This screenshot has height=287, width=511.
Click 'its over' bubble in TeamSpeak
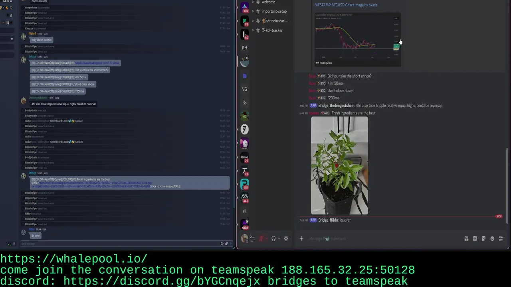point(36,236)
